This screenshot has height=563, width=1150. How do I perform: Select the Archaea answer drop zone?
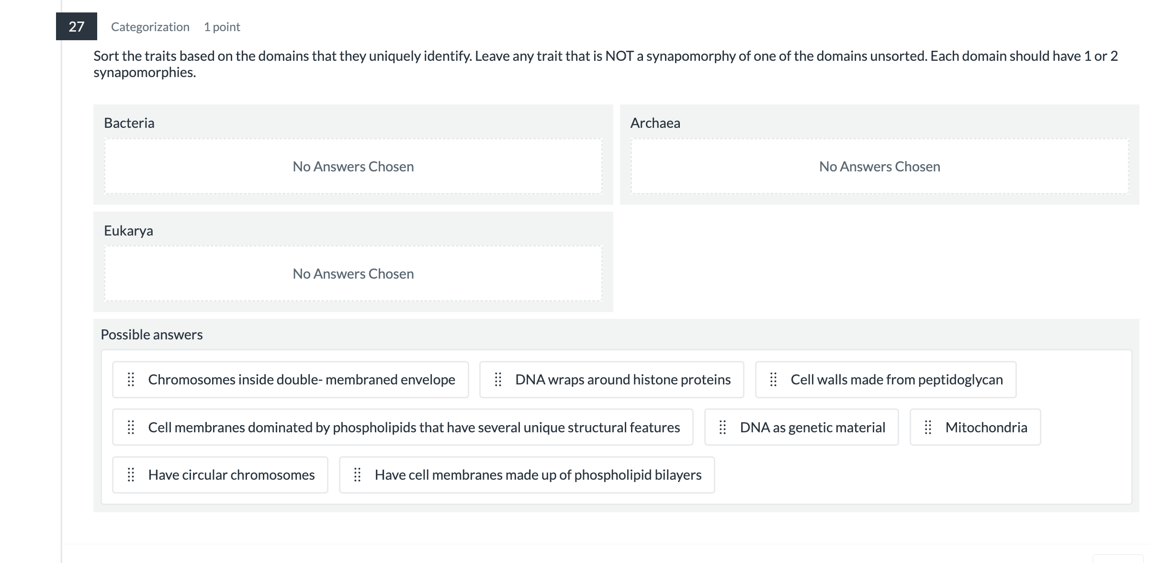[x=879, y=167]
